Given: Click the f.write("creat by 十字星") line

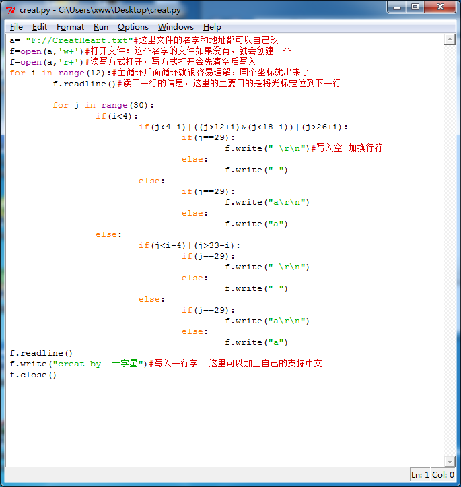Looking at the screenshot, I should [166, 364].
